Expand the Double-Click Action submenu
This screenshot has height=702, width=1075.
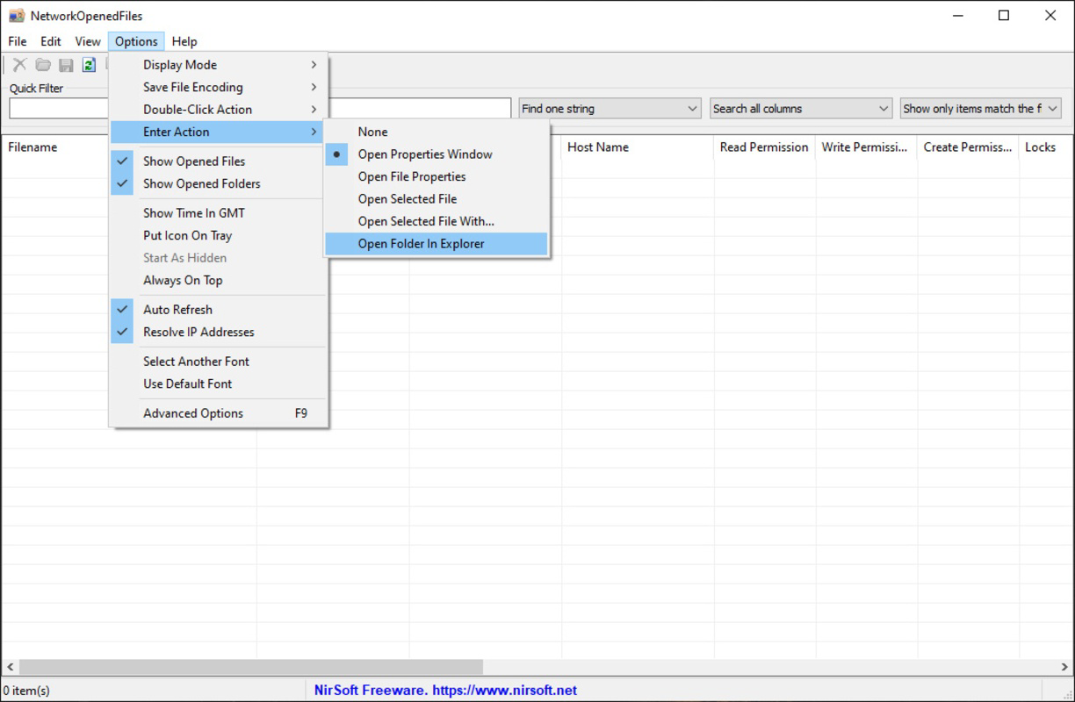click(219, 110)
